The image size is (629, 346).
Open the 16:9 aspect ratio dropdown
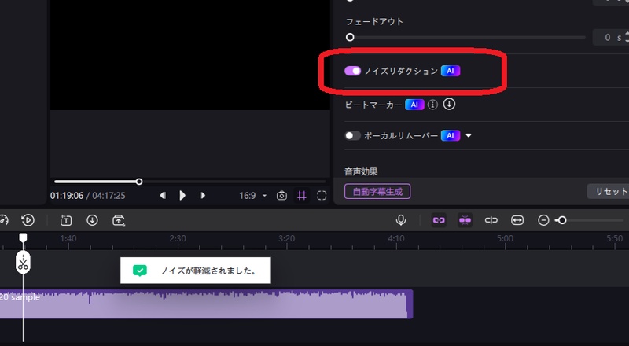pyautogui.click(x=252, y=196)
